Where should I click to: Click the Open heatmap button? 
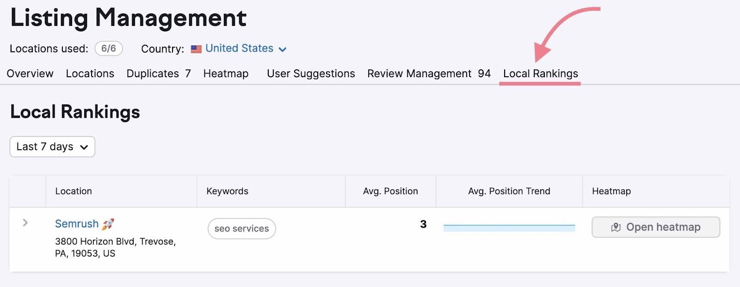pyautogui.click(x=655, y=227)
